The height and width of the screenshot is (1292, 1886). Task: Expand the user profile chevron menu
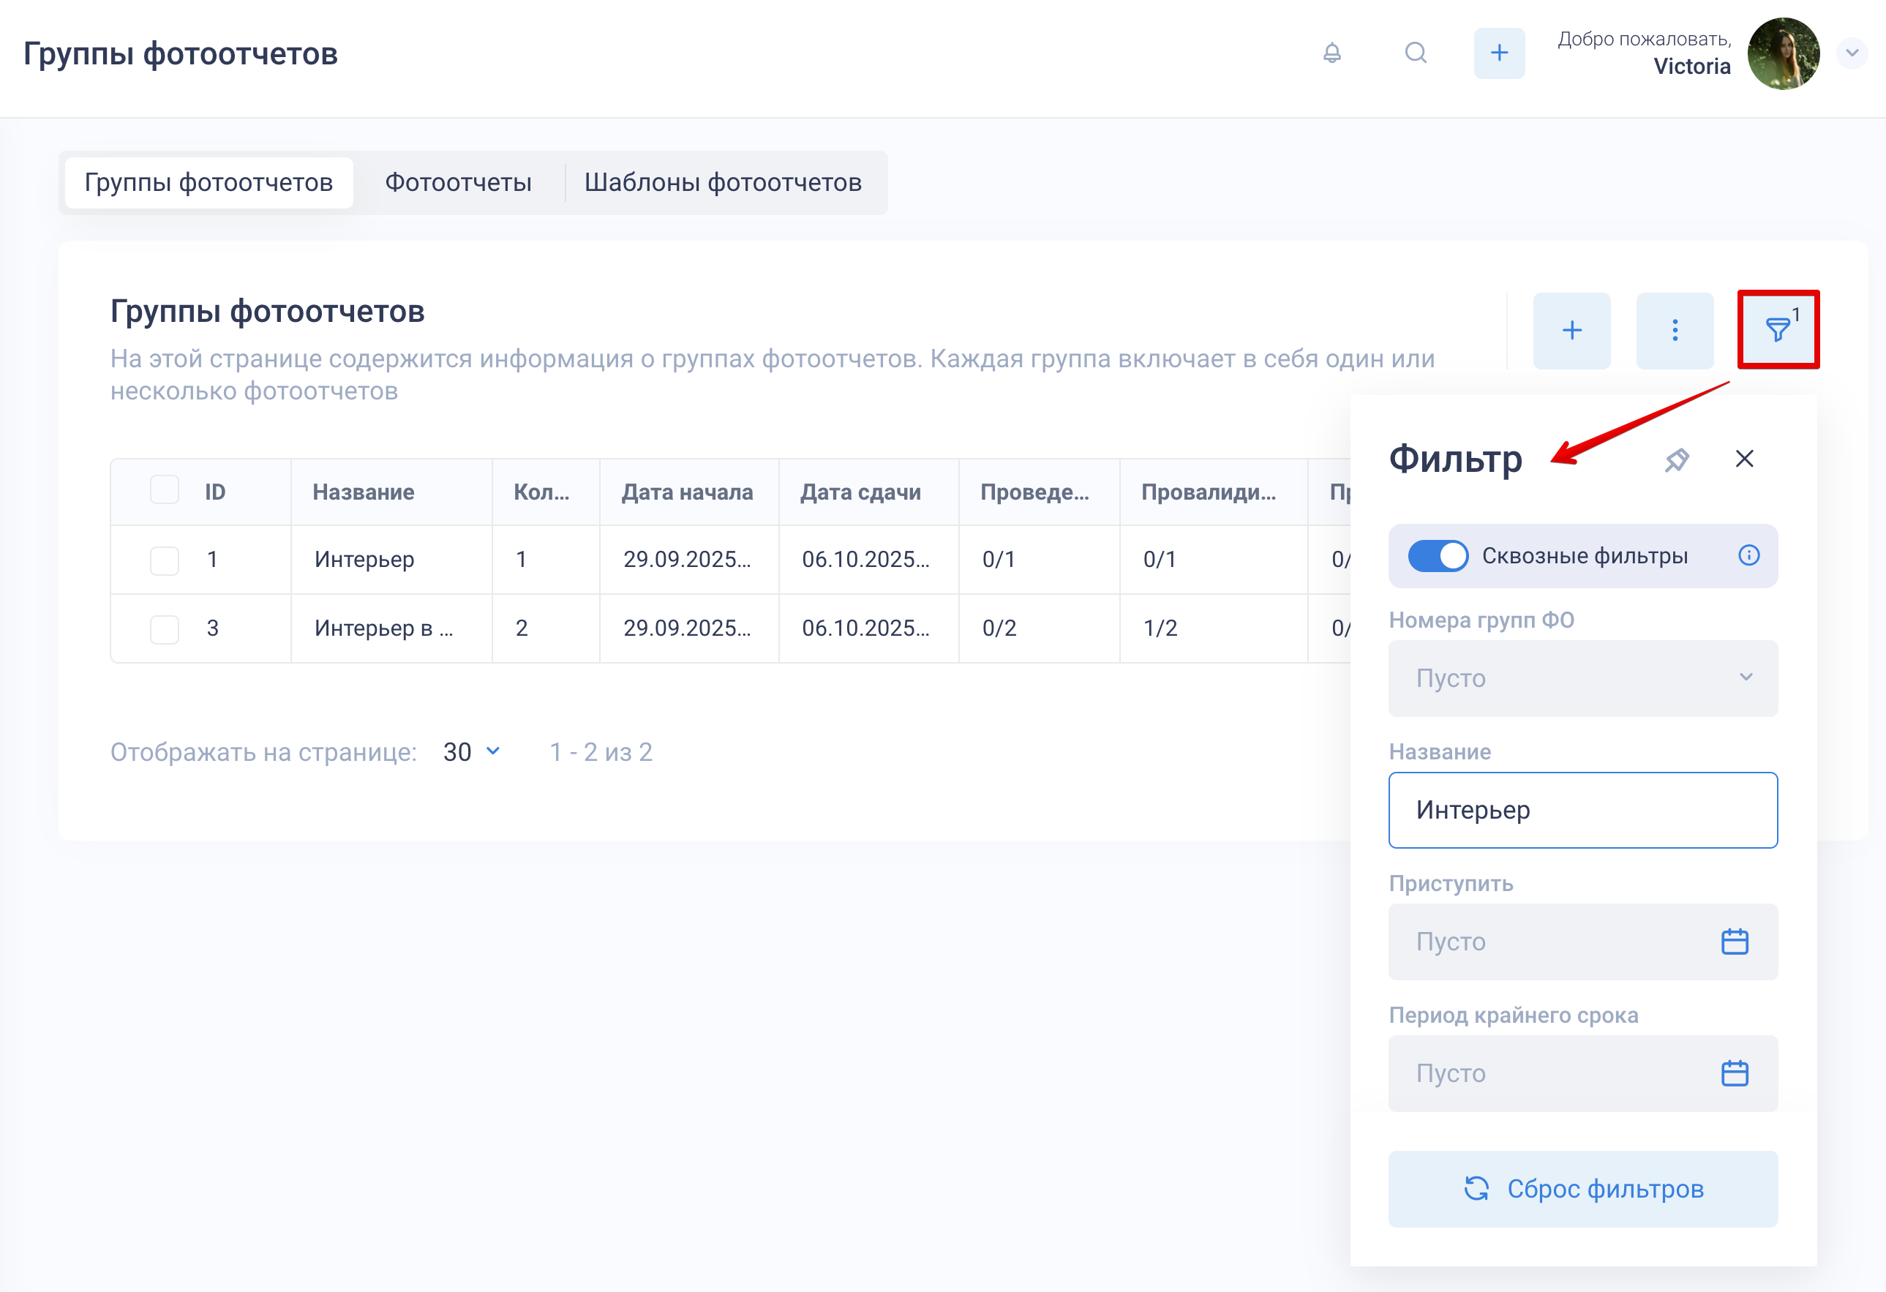point(1852,53)
